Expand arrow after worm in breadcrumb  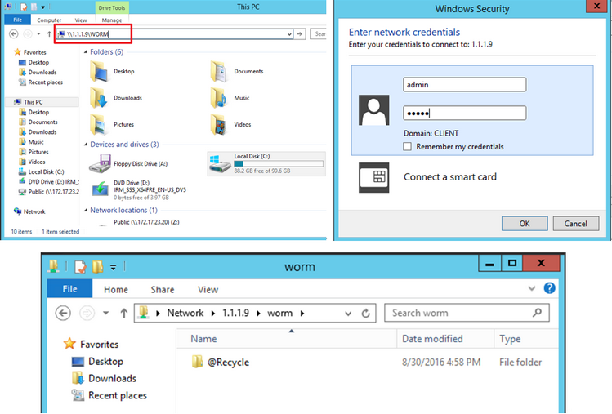302,313
